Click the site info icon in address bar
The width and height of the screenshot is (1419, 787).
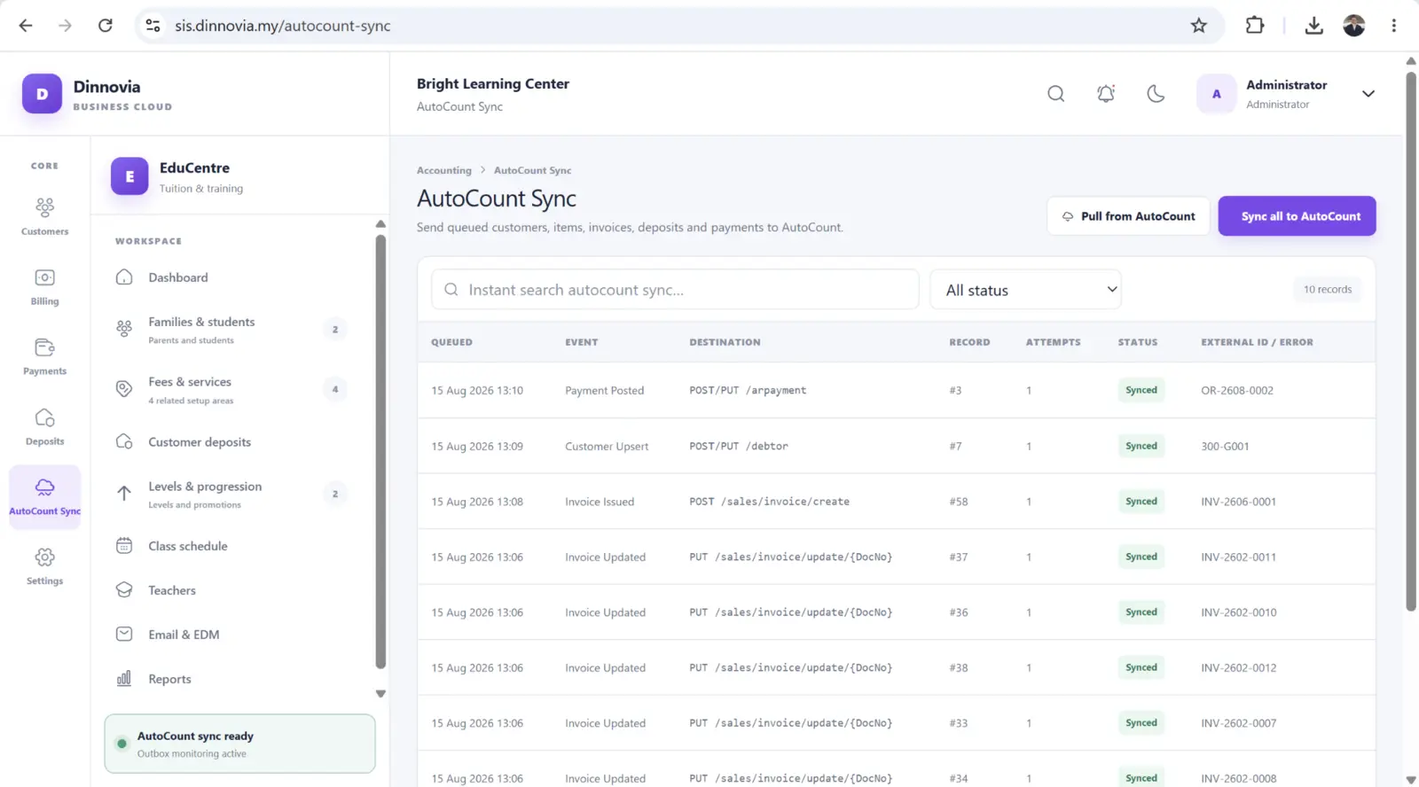(153, 26)
